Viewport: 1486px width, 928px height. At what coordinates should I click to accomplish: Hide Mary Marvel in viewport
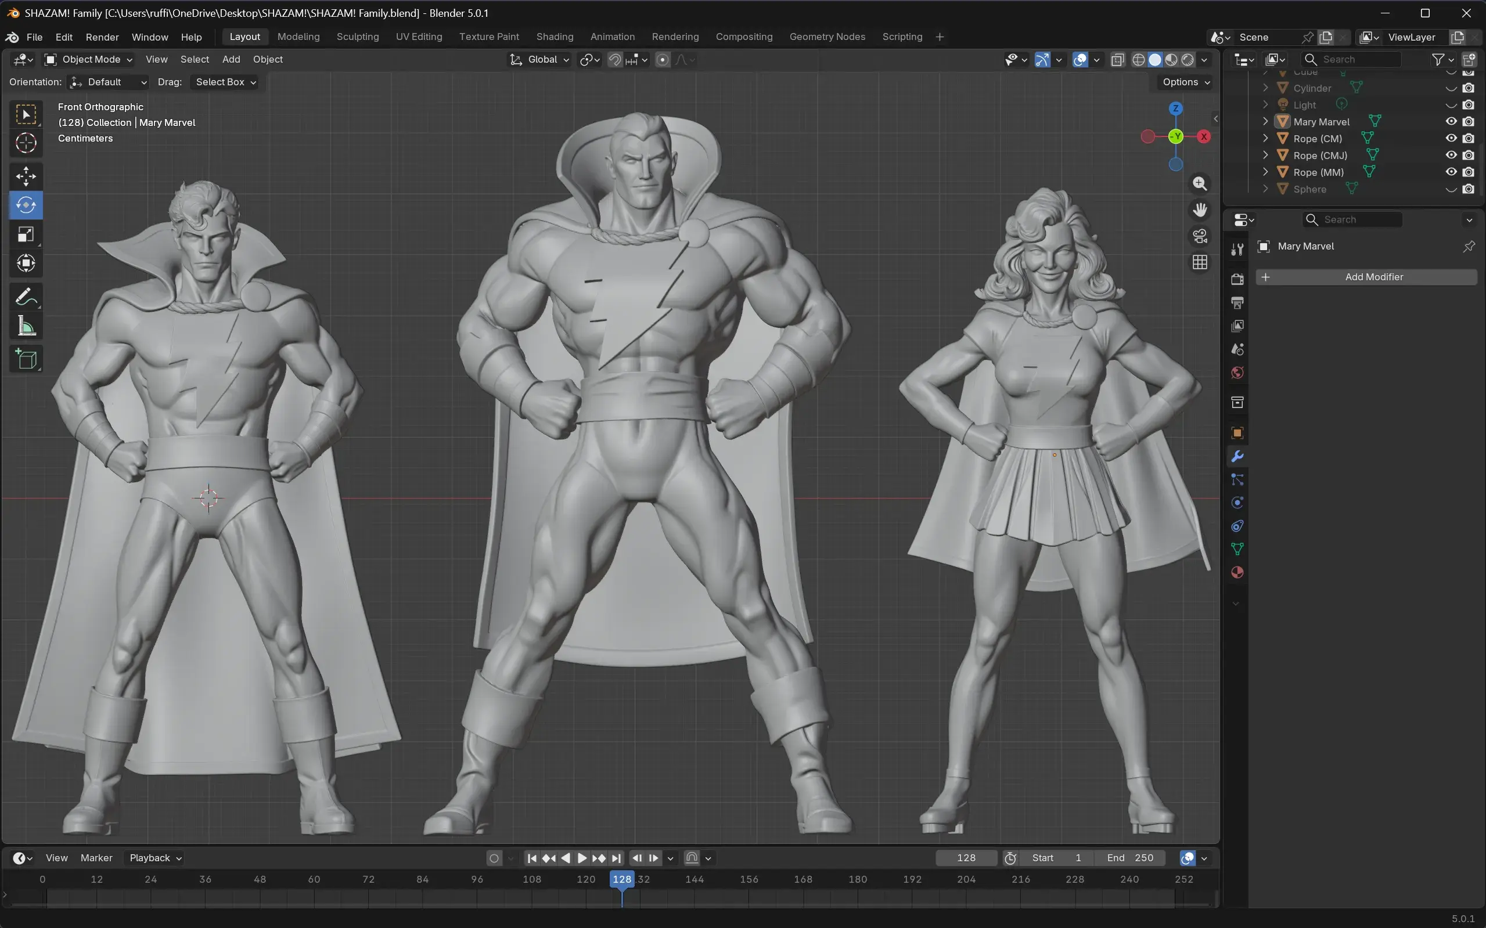pyautogui.click(x=1451, y=121)
